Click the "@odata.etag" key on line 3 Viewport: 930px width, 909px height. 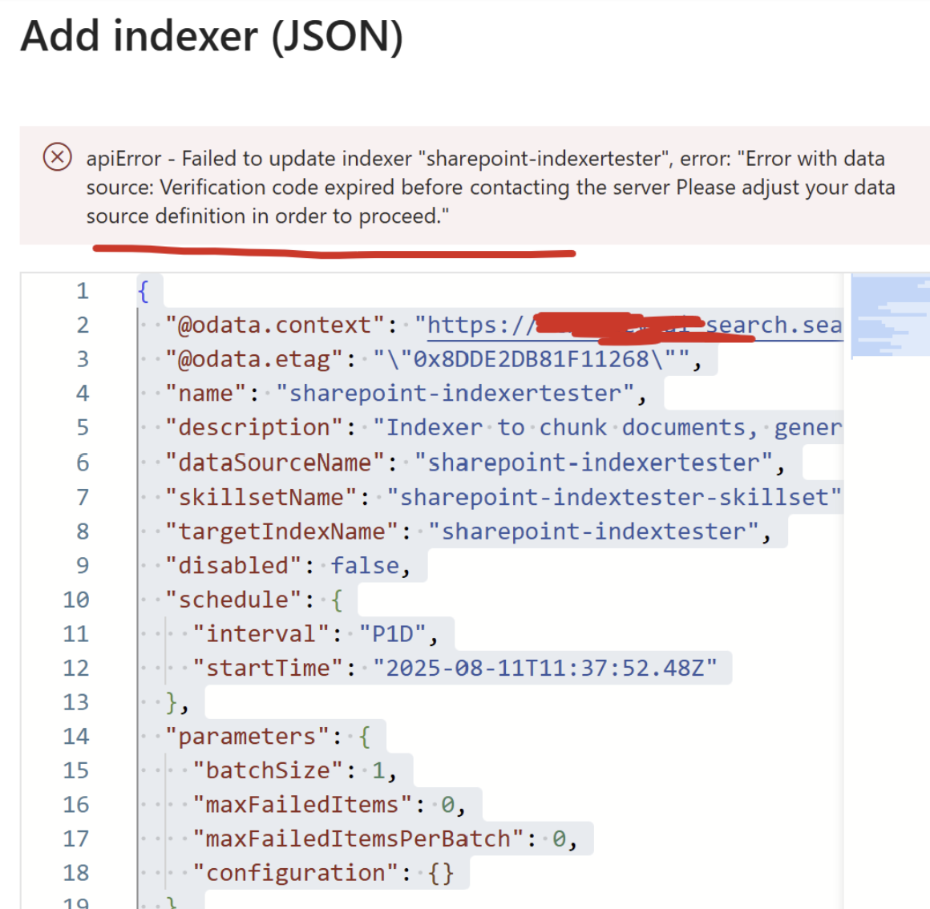click(254, 359)
